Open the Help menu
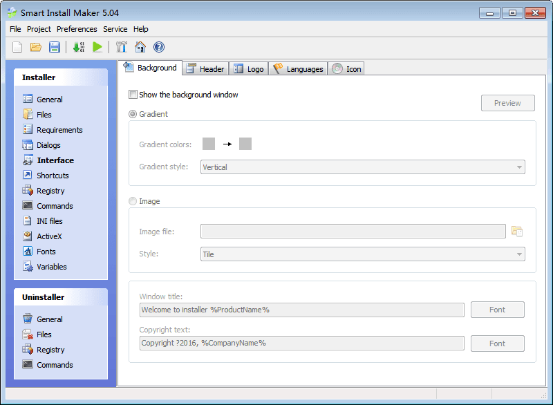Image resolution: width=553 pixels, height=405 pixels. click(x=141, y=29)
